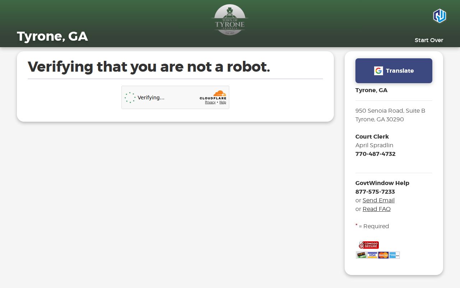Click the Send Email link

(x=378, y=200)
